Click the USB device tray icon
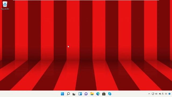Viewport: 172px width, 97px height. (x=163, y=94)
